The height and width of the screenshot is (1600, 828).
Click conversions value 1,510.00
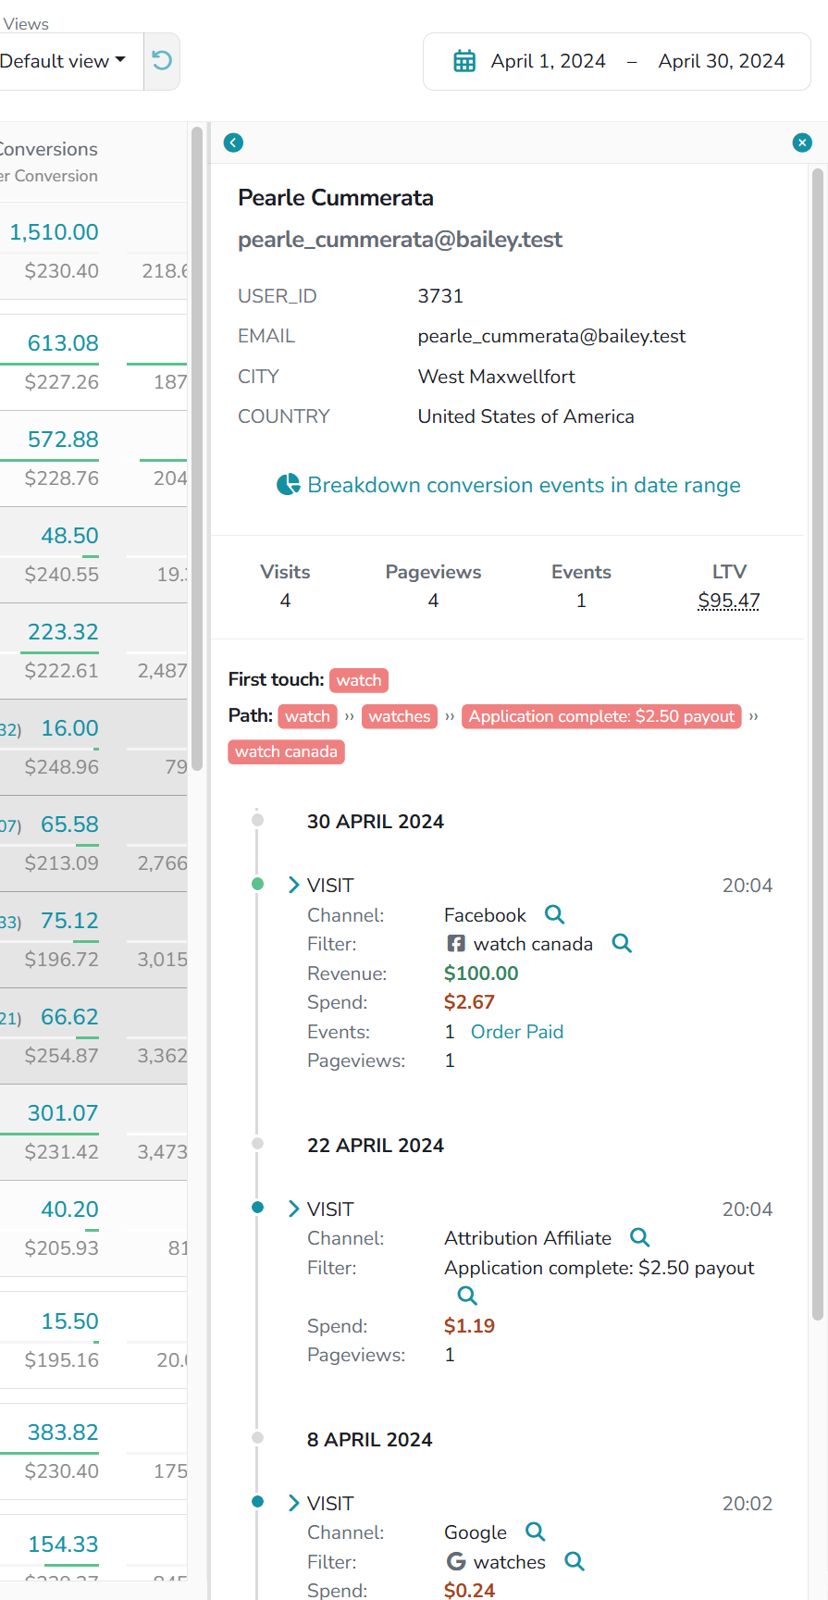pos(54,232)
